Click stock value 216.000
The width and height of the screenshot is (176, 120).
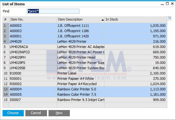(x=159, y=41)
